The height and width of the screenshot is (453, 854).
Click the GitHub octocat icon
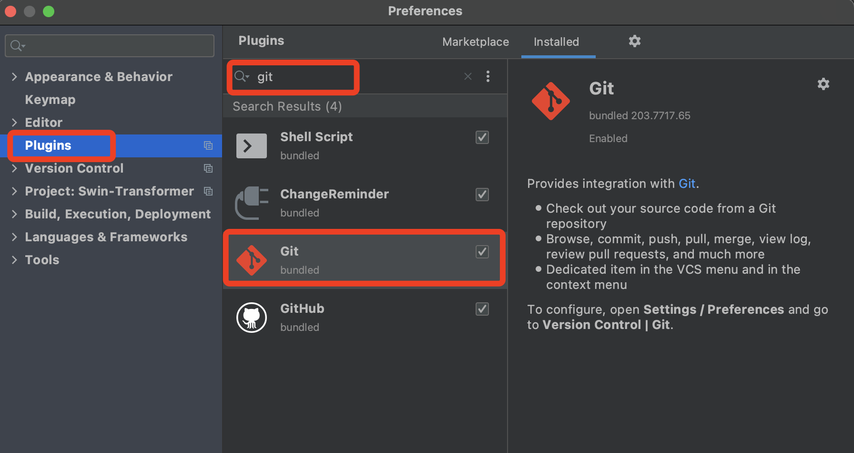click(252, 318)
